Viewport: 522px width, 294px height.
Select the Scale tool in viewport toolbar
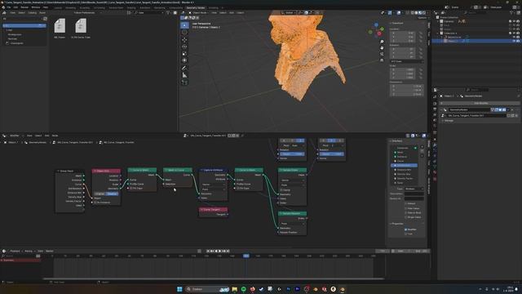tap(184, 54)
